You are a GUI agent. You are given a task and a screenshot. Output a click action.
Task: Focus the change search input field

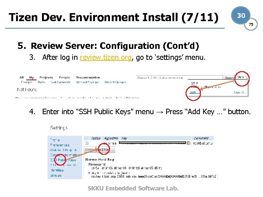(x=179, y=78)
